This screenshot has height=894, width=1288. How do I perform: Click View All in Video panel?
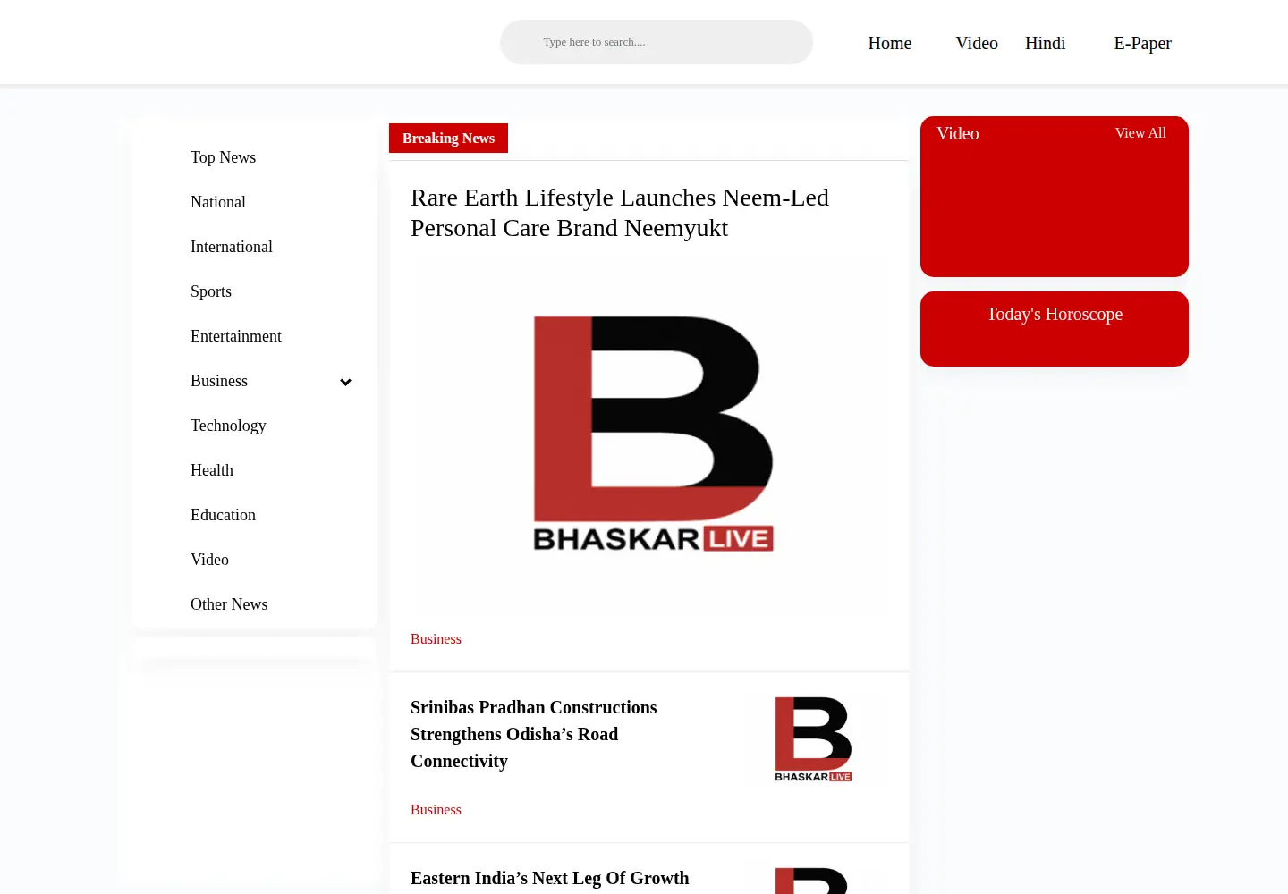coord(1140,133)
